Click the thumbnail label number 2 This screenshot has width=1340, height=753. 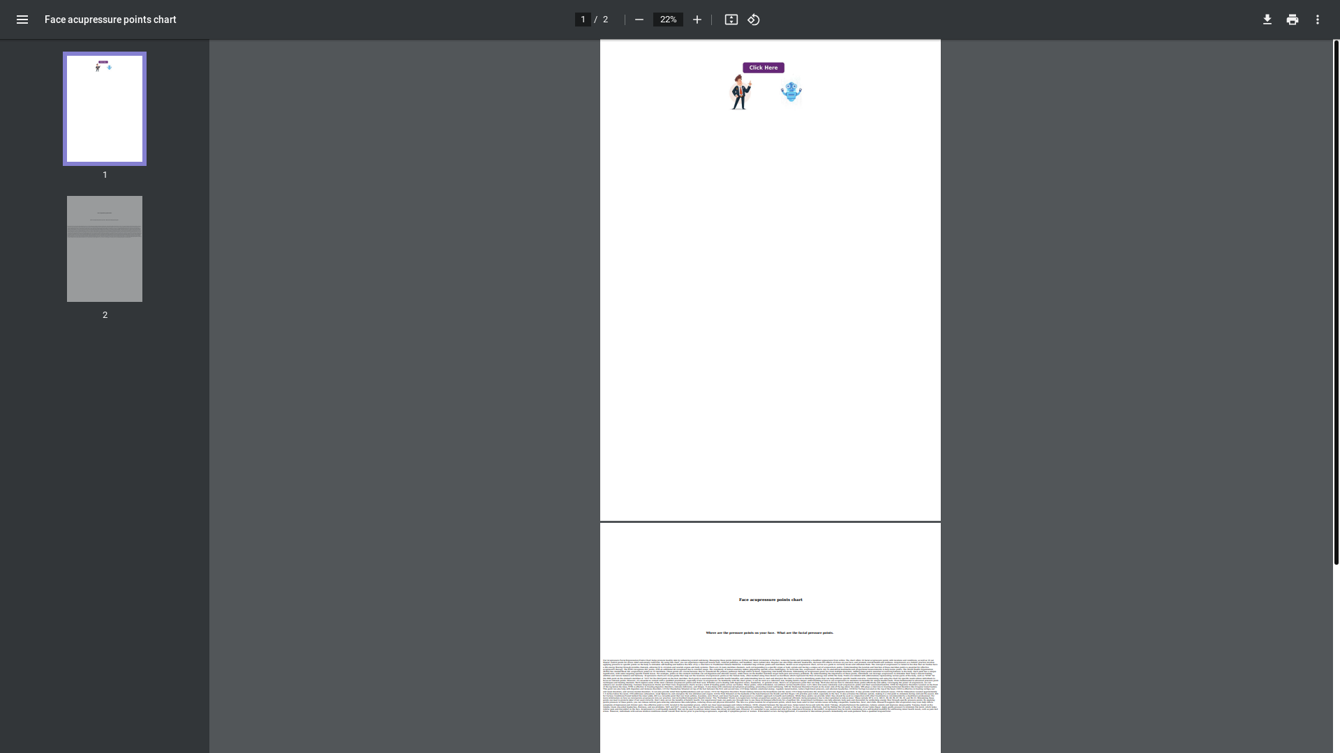tap(105, 315)
